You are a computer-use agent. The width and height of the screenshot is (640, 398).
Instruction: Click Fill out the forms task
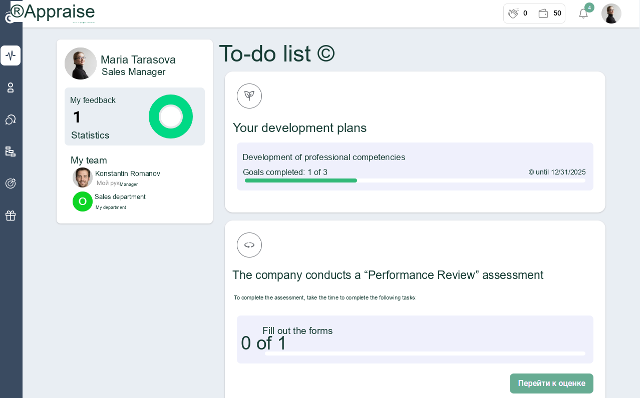pos(297,331)
